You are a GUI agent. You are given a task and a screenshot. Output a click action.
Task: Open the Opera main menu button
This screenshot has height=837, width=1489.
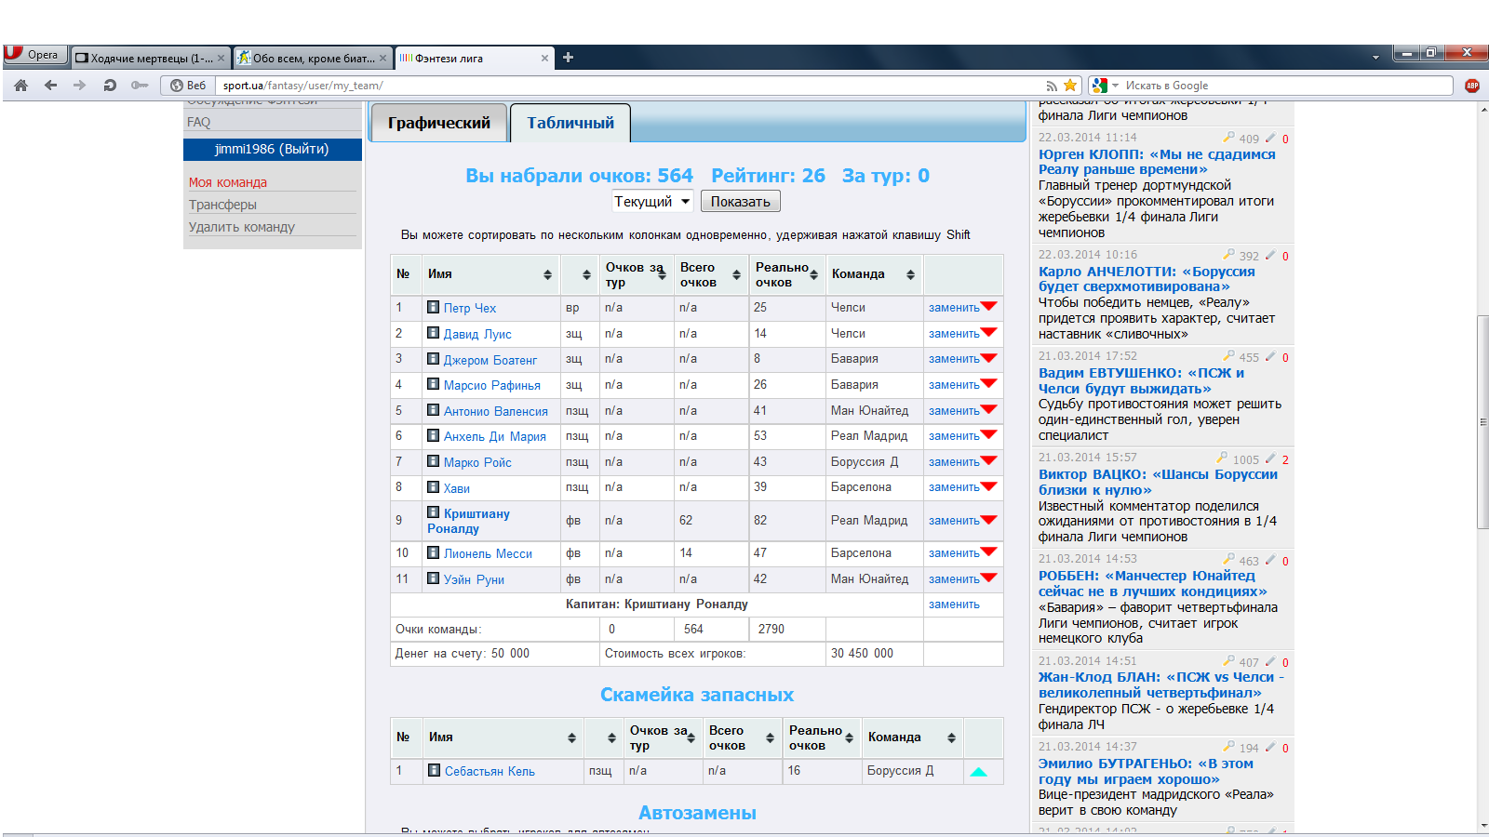pyautogui.click(x=34, y=55)
